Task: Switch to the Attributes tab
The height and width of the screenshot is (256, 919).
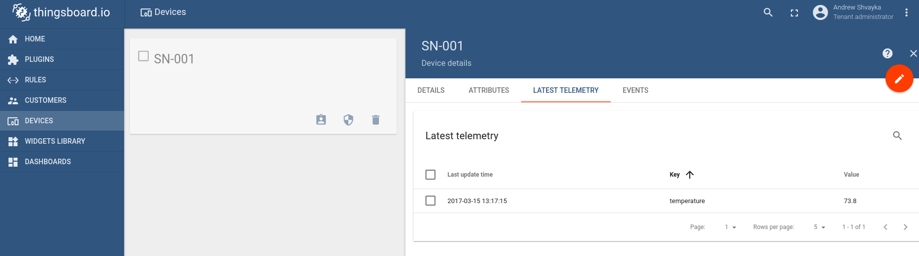Action: [x=489, y=90]
